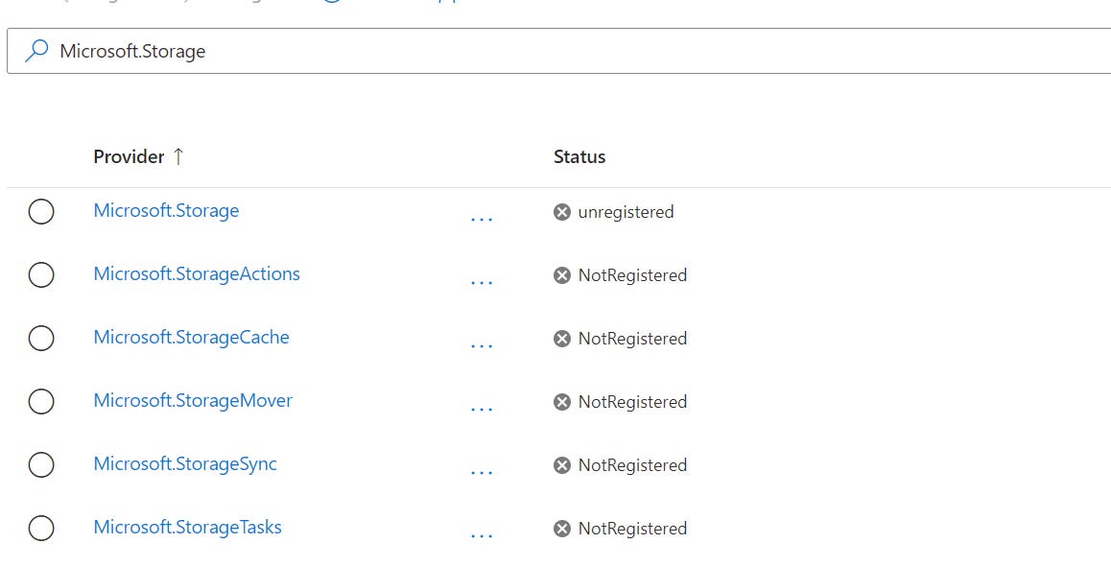This screenshot has height=567, width=1111.
Task: Click the 'unregistered' status text
Action: [626, 212]
